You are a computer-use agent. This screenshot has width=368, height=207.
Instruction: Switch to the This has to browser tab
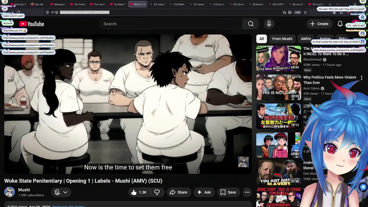click(97, 4)
